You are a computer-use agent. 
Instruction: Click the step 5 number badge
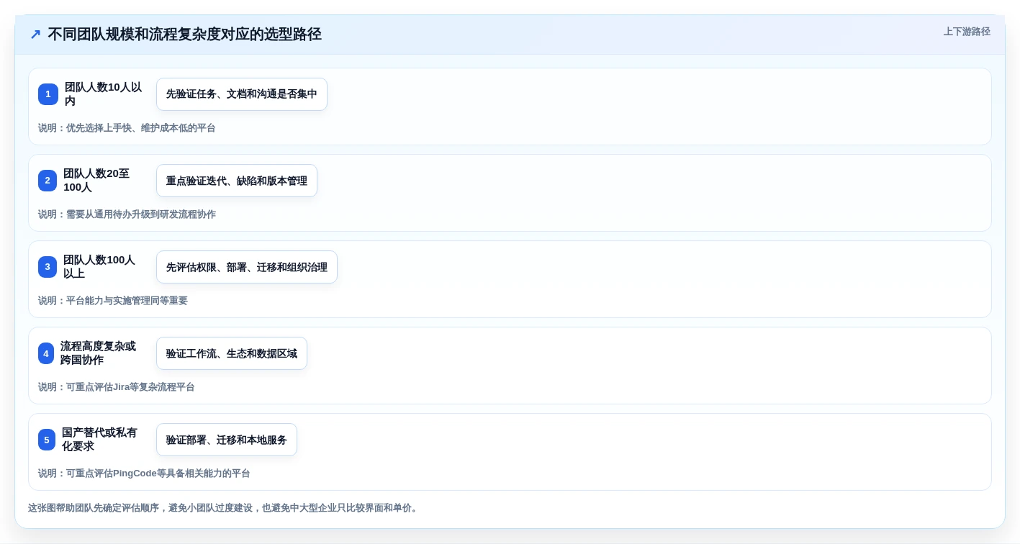[x=47, y=440]
